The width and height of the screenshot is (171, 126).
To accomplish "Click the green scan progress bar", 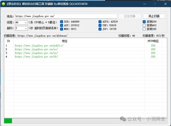I will click(8, 121).
